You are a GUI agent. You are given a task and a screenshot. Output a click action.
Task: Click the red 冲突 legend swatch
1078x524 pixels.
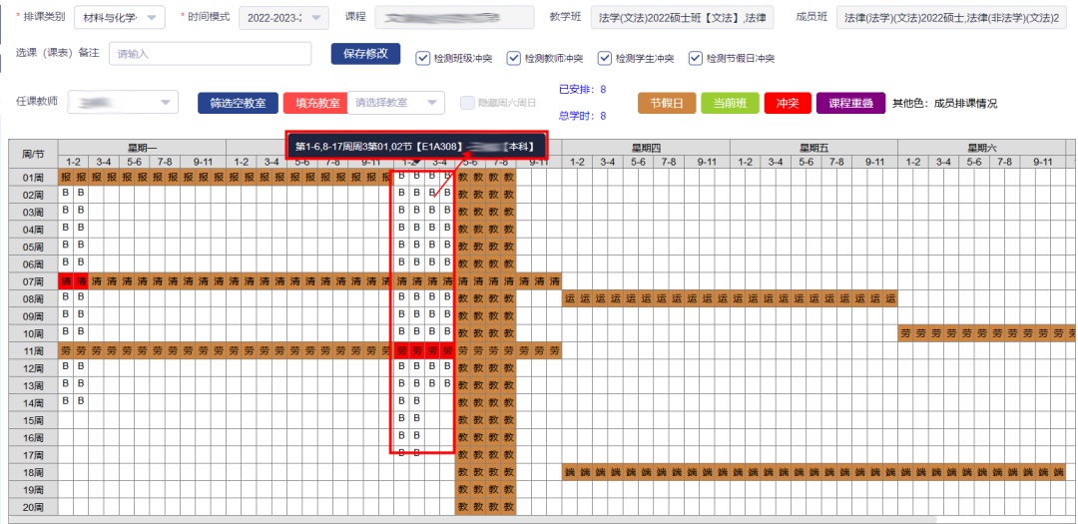click(789, 103)
